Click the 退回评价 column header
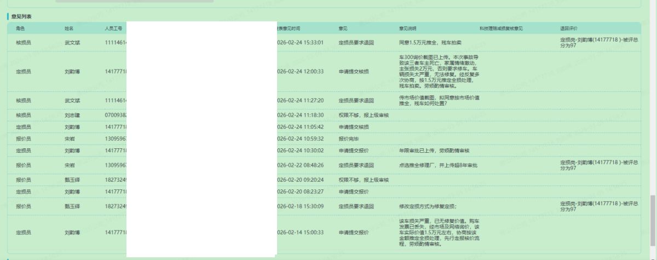657x260 pixels. tap(568, 28)
